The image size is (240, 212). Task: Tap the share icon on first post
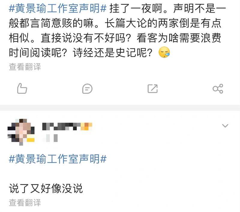tap(218, 89)
